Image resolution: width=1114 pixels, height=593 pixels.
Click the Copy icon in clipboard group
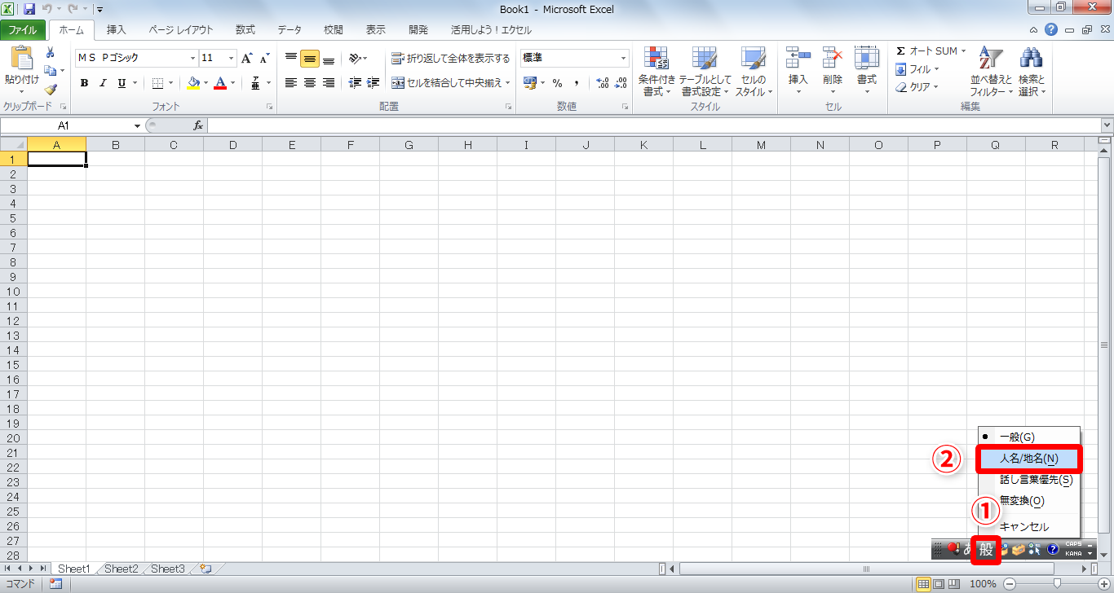[x=50, y=71]
